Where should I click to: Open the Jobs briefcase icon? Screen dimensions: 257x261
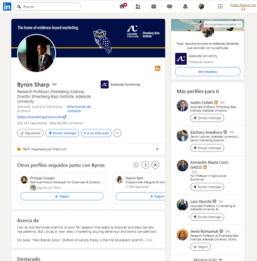click(154, 7)
